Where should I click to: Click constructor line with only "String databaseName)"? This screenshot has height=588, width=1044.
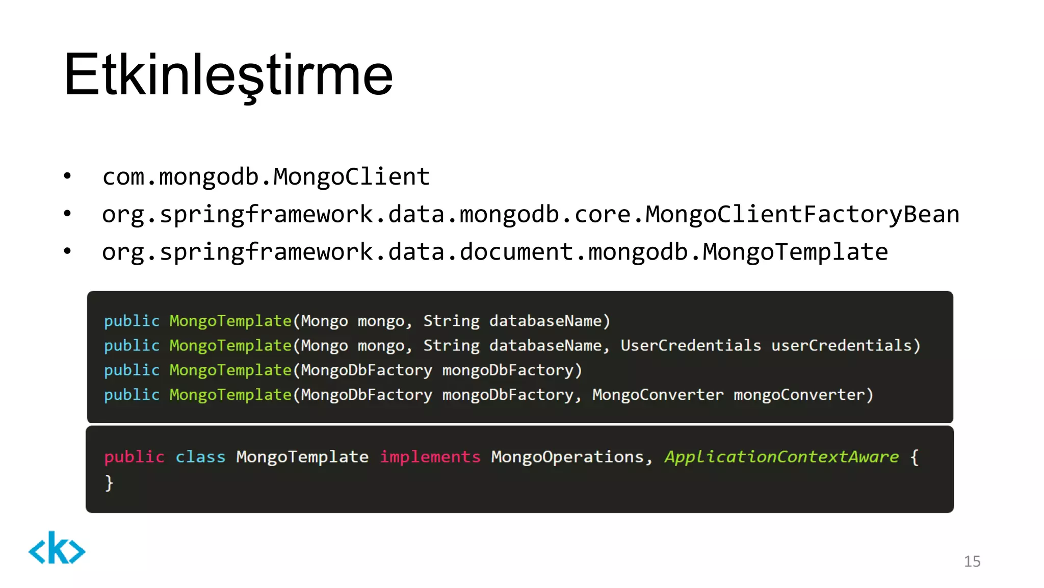[x=357, y=321]
